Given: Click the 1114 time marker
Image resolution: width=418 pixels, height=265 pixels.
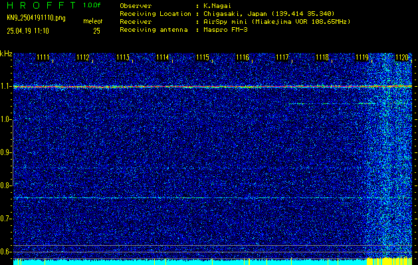Looking at the screenshot, I should click(x=163, y=57).
